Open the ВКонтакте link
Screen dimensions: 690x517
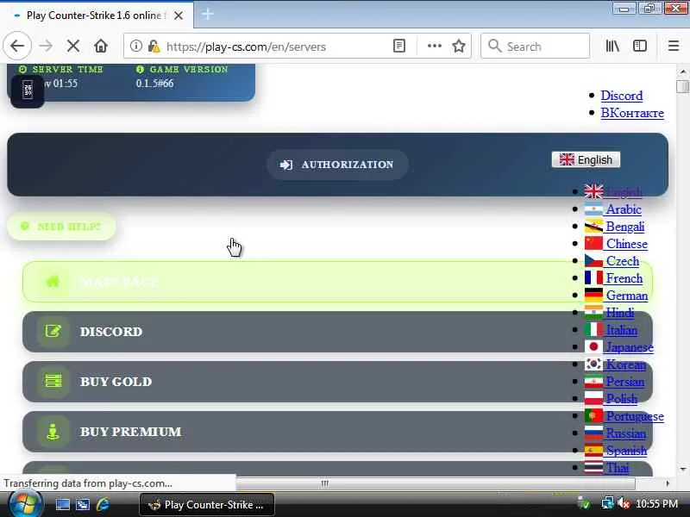[632, 113]
